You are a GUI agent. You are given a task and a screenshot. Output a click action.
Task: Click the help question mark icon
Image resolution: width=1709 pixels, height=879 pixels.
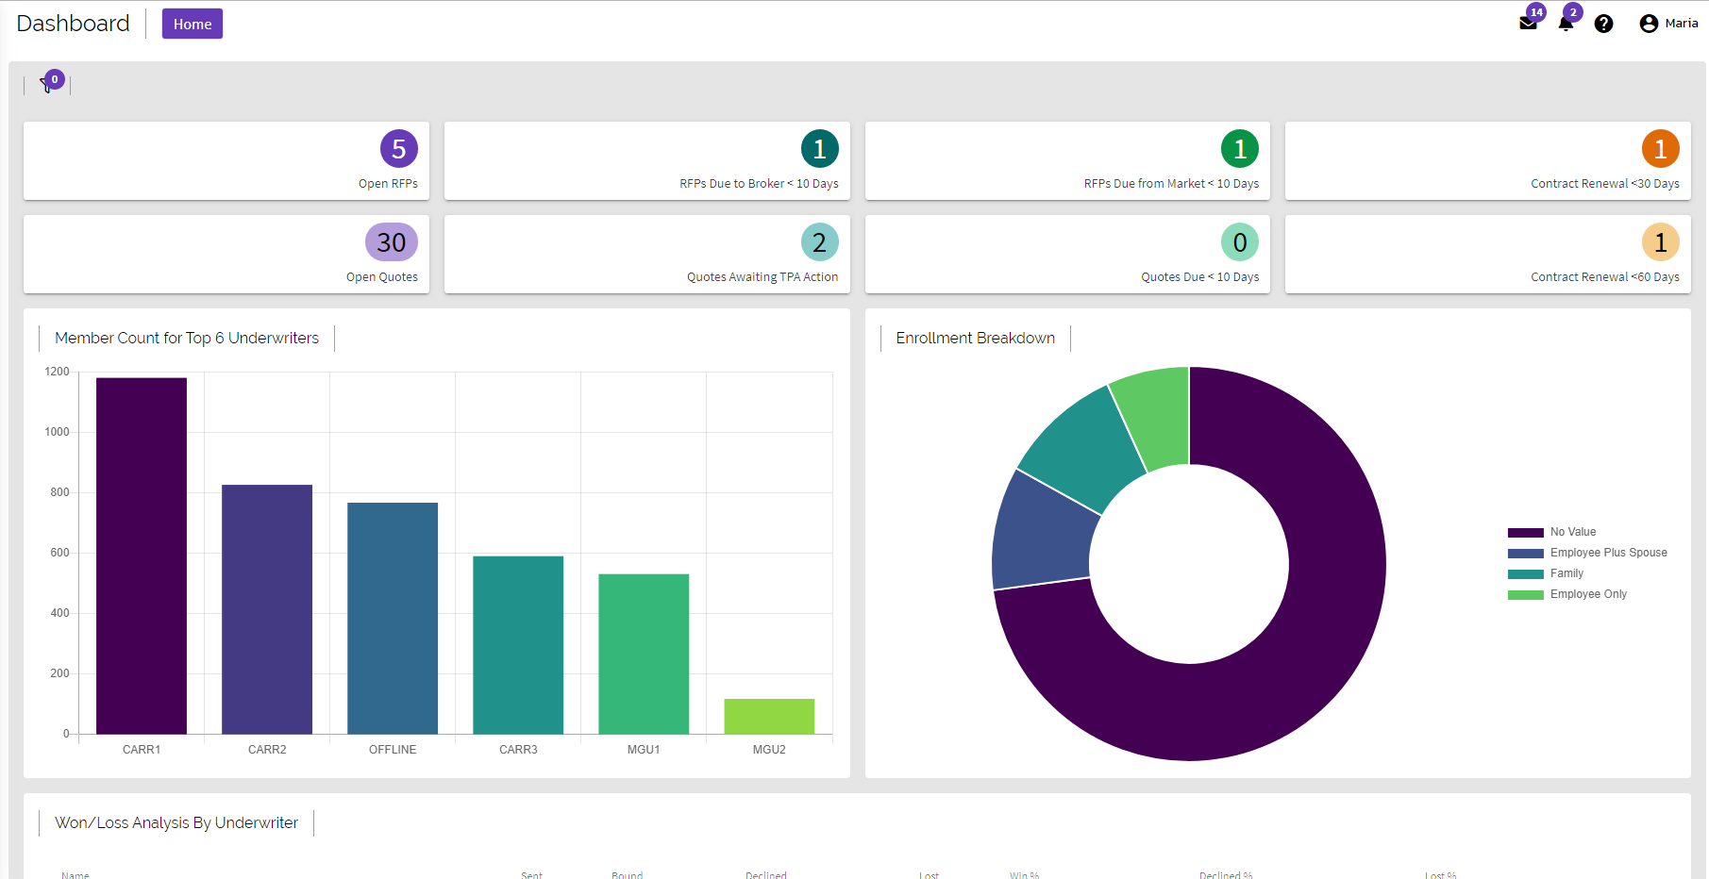coord(1604,24)
